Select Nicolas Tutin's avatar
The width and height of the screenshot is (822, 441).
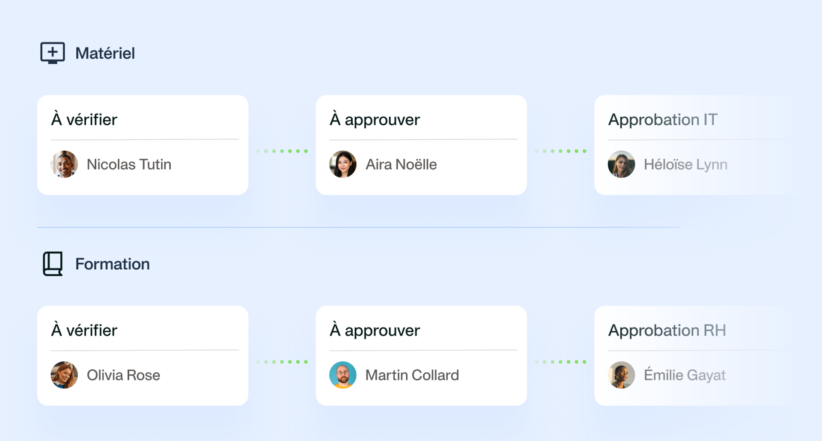click(64, 164)
